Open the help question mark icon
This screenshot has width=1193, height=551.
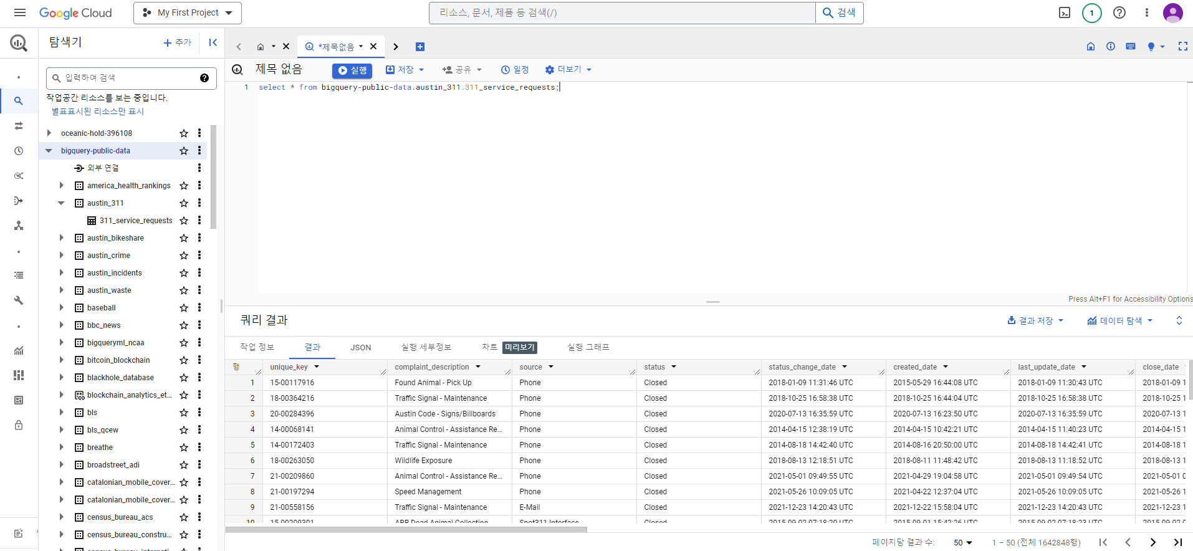[1119, 12]
